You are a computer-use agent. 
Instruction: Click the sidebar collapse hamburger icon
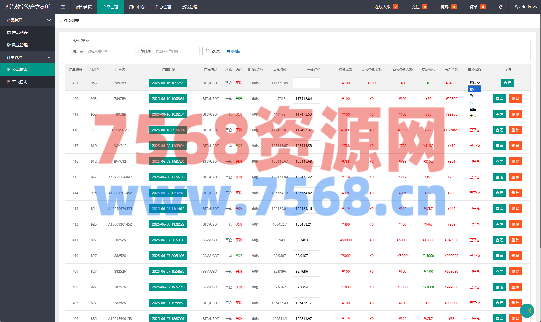[x=63, y=7]
